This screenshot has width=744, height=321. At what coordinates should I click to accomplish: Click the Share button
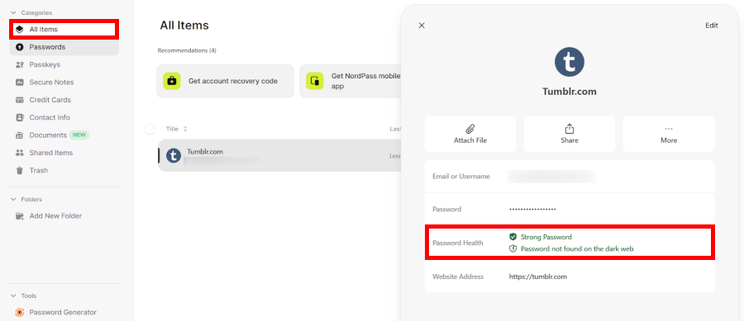(x=570, y=134)
